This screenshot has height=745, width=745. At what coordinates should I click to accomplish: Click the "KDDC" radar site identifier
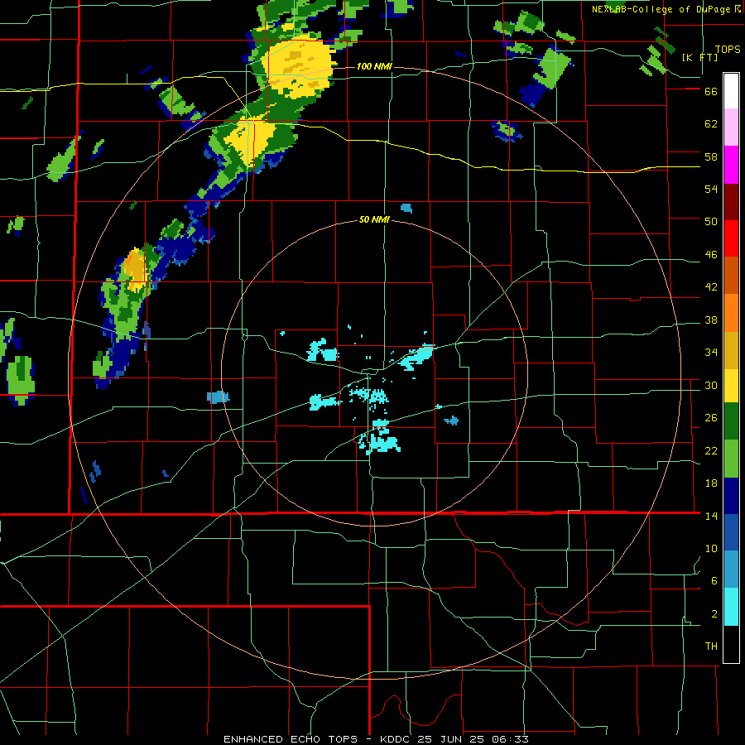click(x=397, y=739)
